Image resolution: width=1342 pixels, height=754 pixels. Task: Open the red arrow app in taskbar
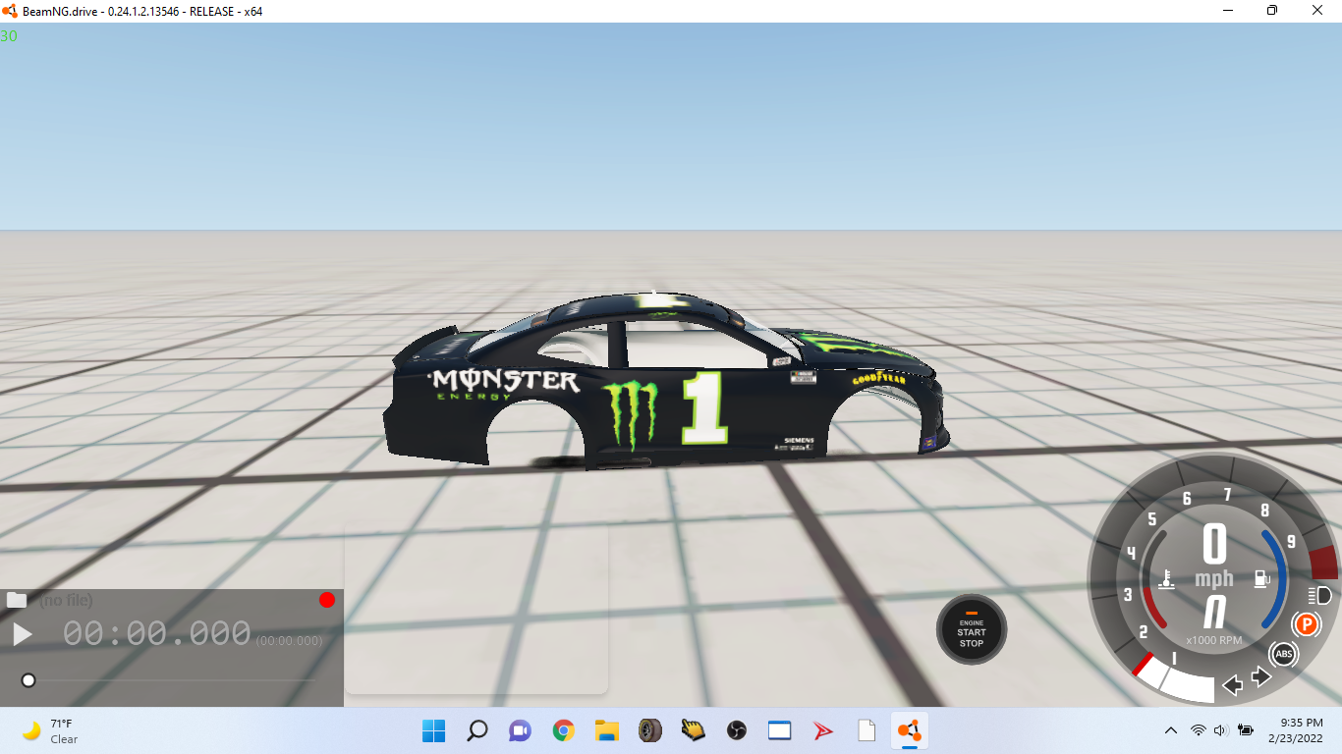[822, 730]
